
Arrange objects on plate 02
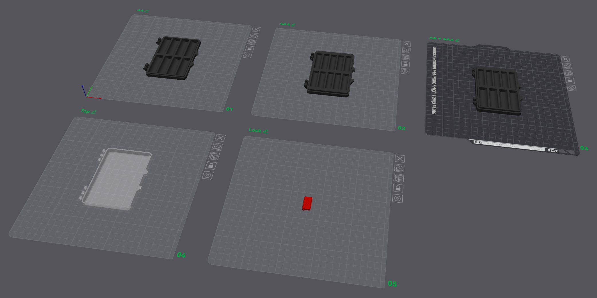(x=406, y=57)
